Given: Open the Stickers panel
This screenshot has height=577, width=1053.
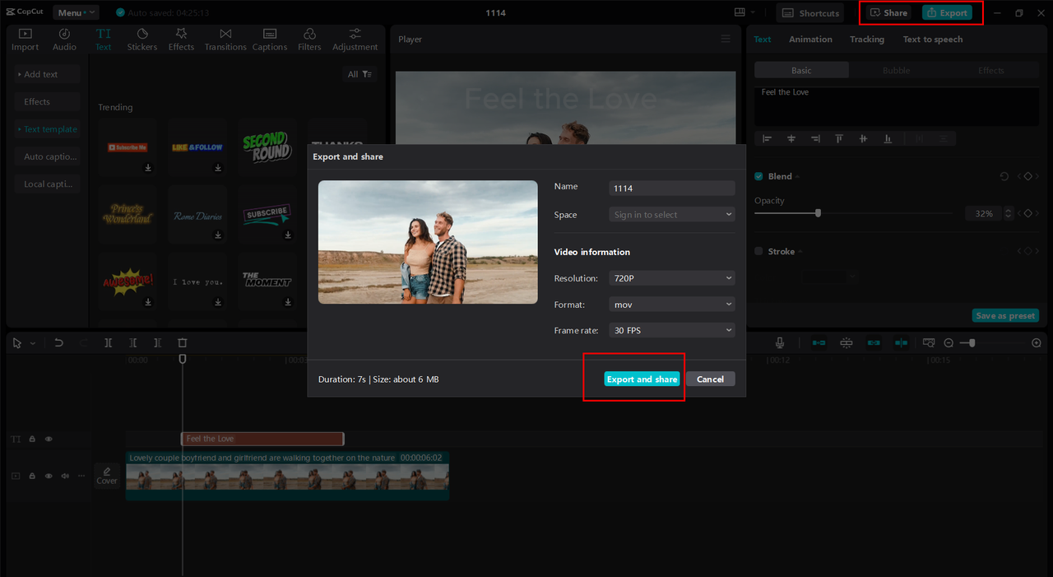Looking at the screenshot, I should [x=142, y=40].
